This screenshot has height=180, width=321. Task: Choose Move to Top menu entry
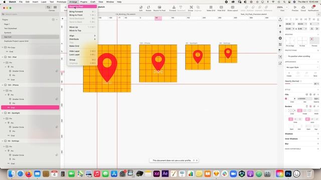click(x=82, y=30)
